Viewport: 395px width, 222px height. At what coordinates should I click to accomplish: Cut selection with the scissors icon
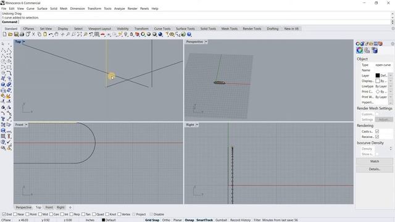click(33, 35)
